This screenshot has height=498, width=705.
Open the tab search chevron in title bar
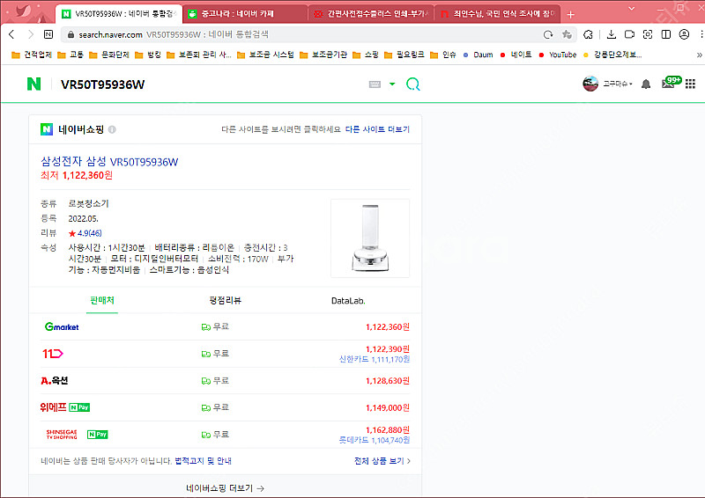click(x=631, y=8)
